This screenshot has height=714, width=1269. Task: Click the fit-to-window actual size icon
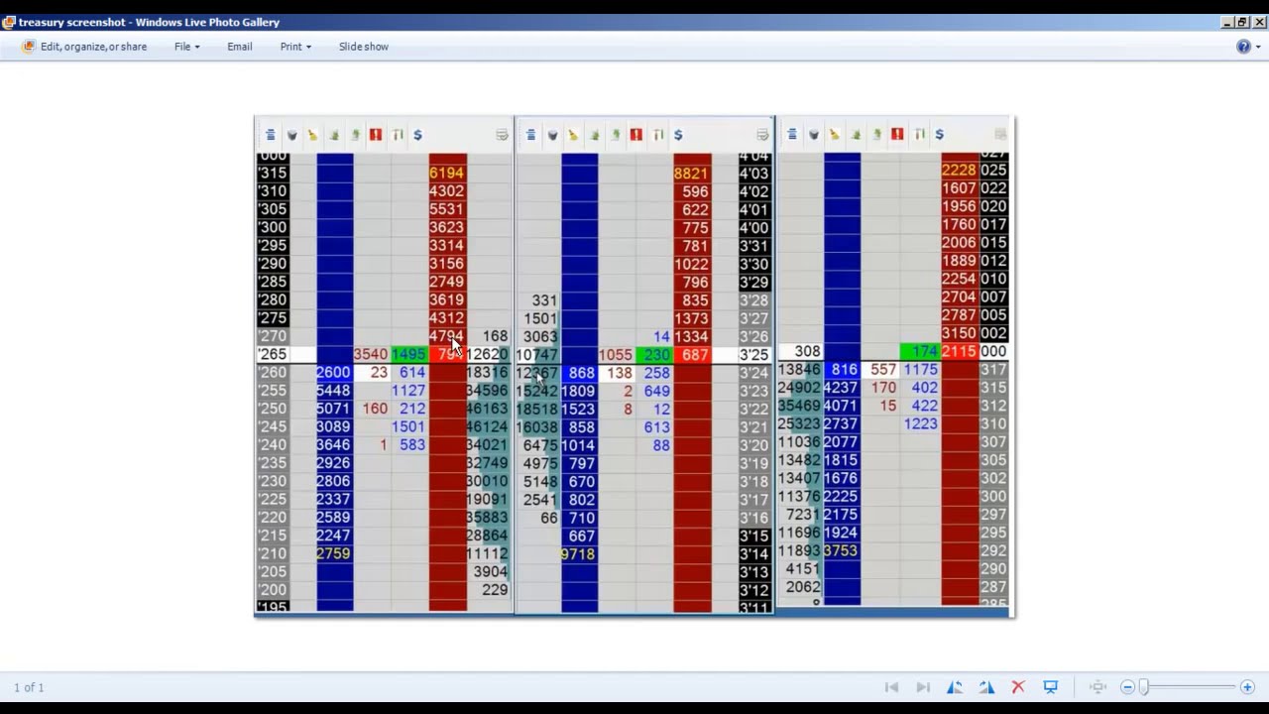pyautogui.click(x=1097, y=687)
